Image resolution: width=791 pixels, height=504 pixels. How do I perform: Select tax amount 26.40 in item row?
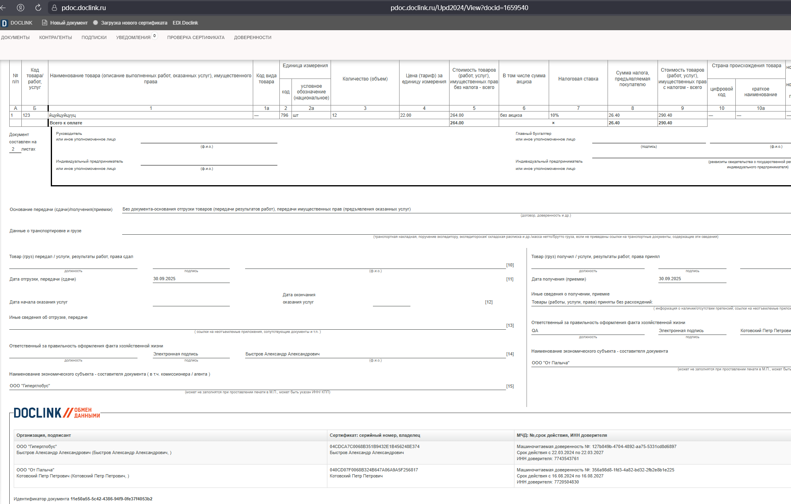[632, 115]
